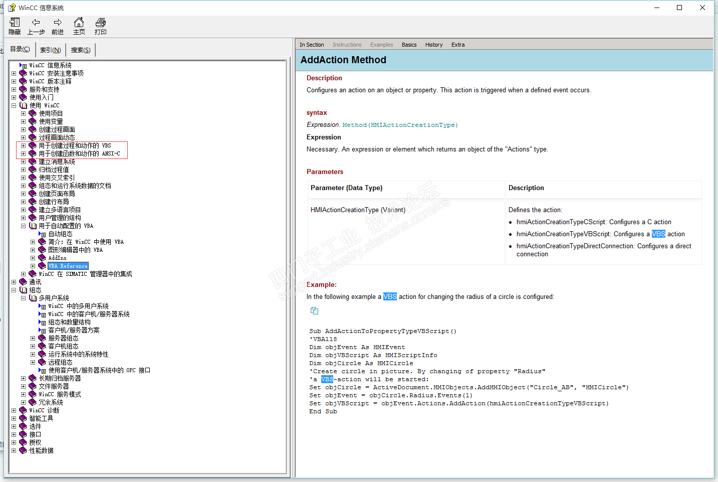The image size is (718, 482).
Task: Click the open book icon beside 多用户系统
Action: coord(33,298)
